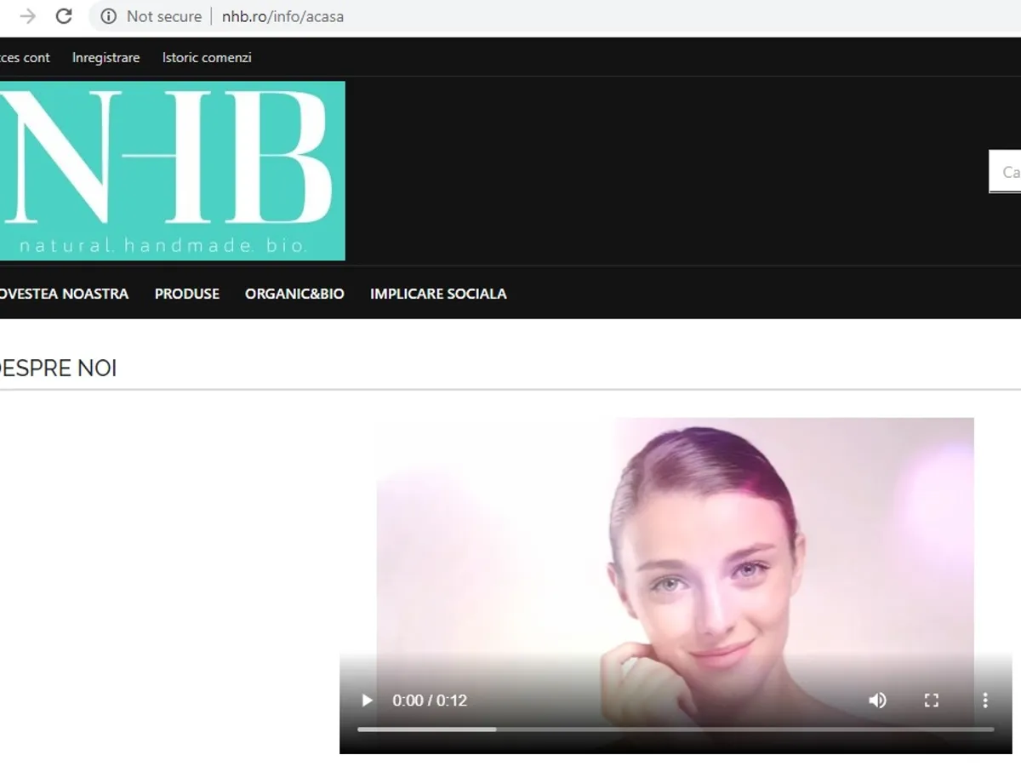Enter fullscreen mode on the video

click(x=932, y=700)
